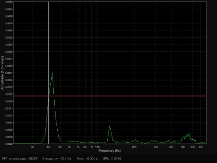Click the Time -0.000 s readout
217x163 pixels.
[x=87, y=159]
